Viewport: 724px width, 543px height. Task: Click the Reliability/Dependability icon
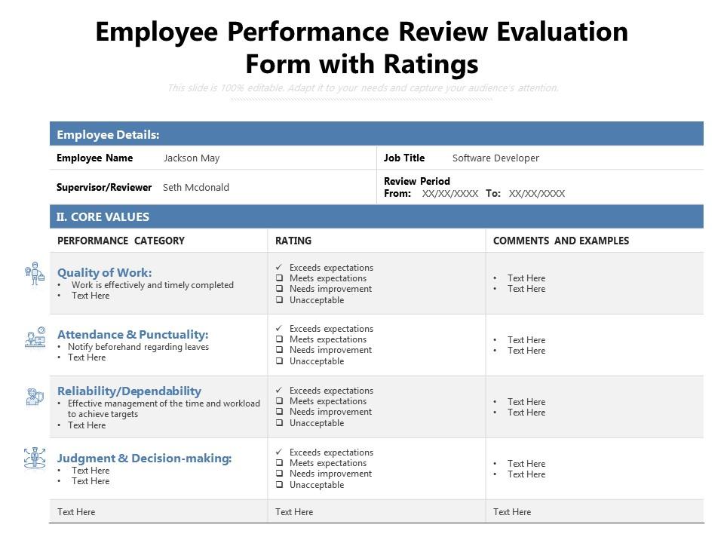(x=35, y=397)
